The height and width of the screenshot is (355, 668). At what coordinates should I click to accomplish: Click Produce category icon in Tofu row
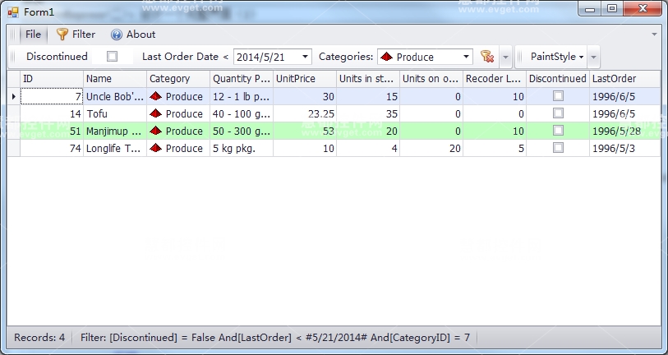[156, 113]
